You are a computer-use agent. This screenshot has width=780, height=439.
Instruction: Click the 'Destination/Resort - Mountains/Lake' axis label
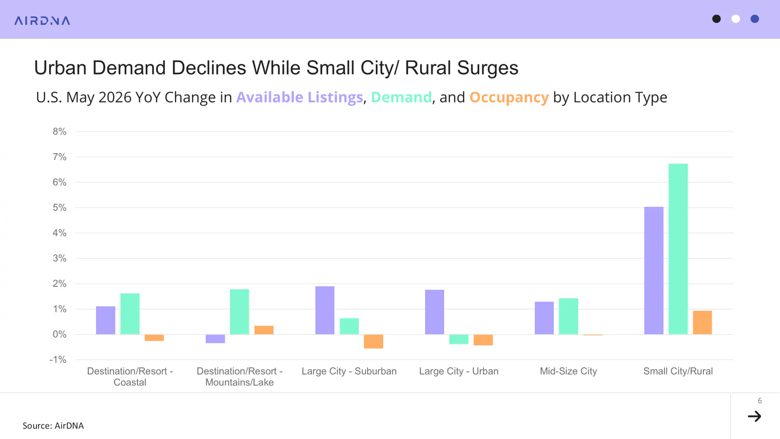coord(239,377)
